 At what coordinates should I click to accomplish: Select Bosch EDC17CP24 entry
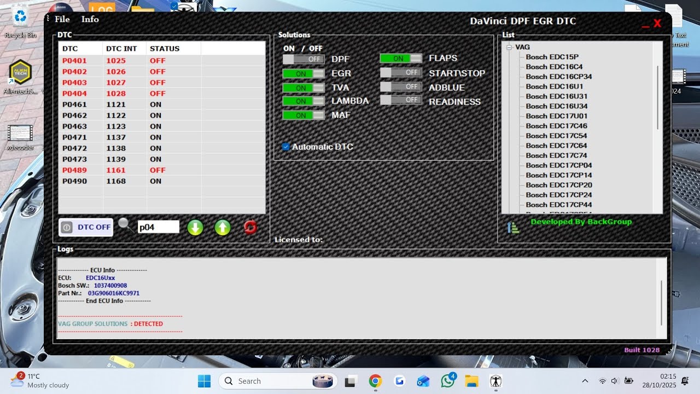(x=558, y=195)
